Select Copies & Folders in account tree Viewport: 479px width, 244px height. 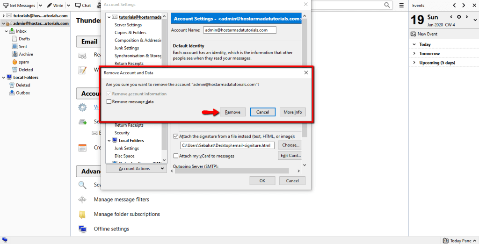tap(131, 32)
